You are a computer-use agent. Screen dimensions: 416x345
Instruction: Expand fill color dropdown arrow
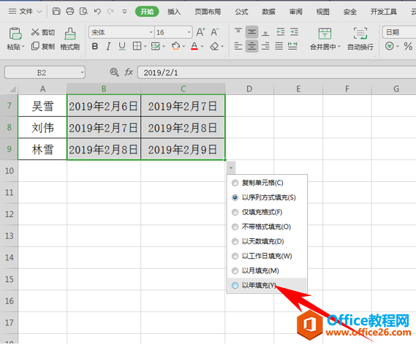point(184,46)
